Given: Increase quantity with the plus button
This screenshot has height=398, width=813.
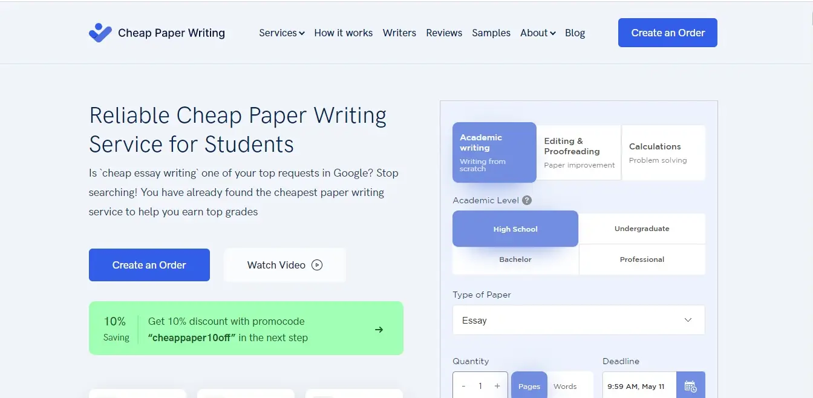Looking at the screenshot, I should pos(497,386).
